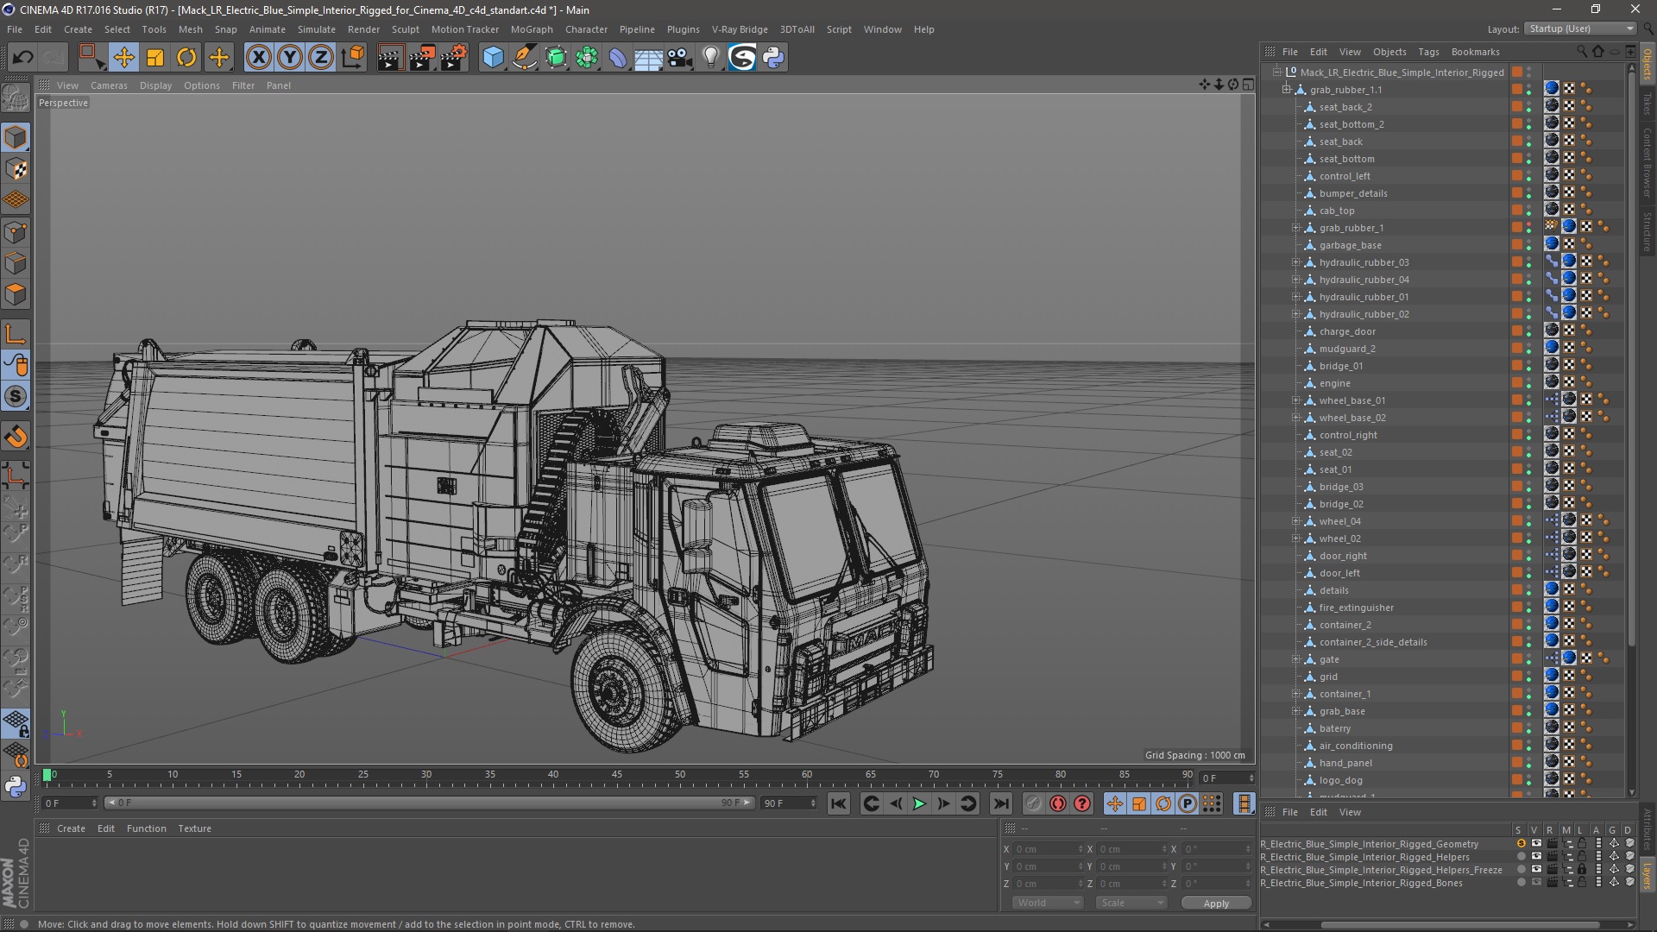Select the air_conditioning object
The image size is (1657, 932).
pyautogui.click(x=1356, y=746)
